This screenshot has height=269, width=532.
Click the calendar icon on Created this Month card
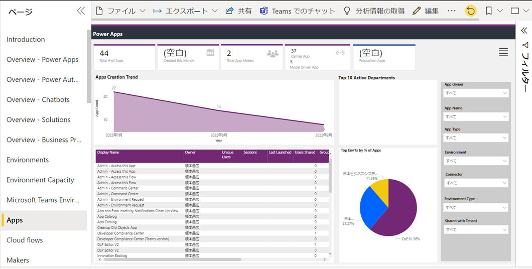[x=210, y=53]
